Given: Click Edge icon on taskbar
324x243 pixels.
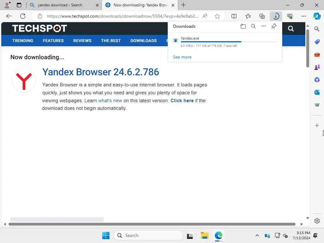Looking at the screenshot, I should pos(219,235).
